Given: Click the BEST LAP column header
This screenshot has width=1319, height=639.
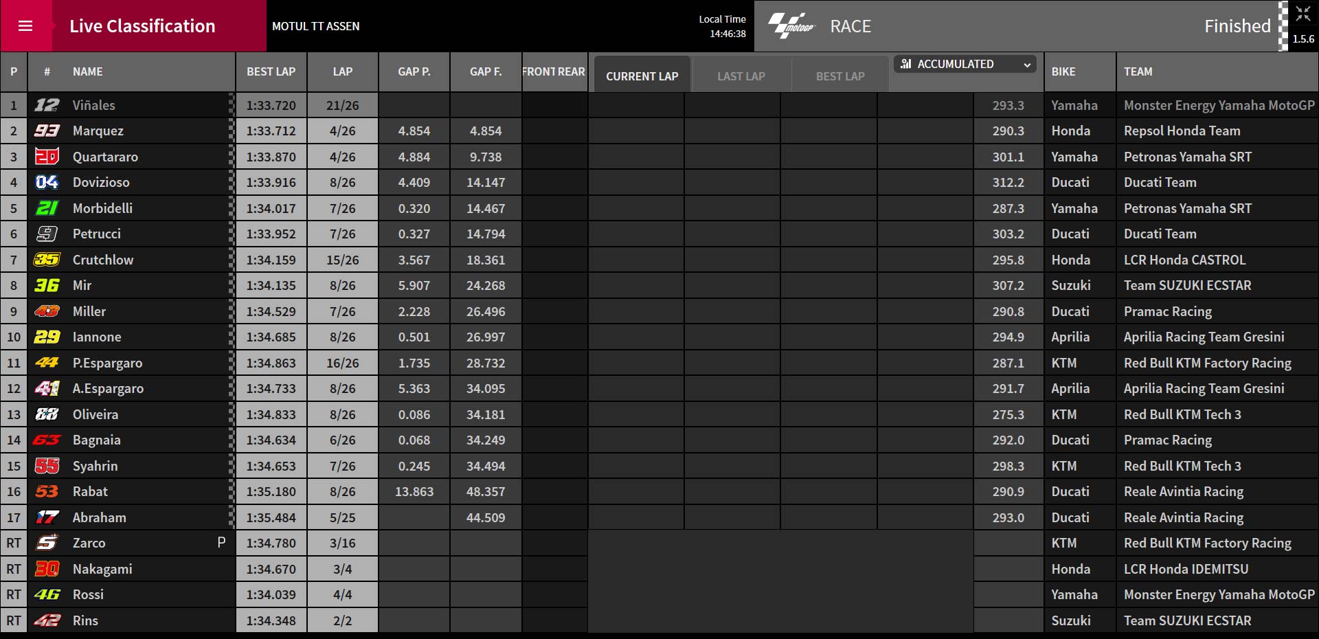Looking at the screenshot, I should click(271, 71).
